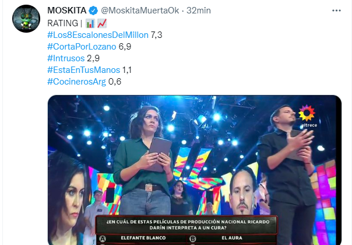
Task: Open hashtag #EstaEnTusManos
Action: (x=83, y=70)
